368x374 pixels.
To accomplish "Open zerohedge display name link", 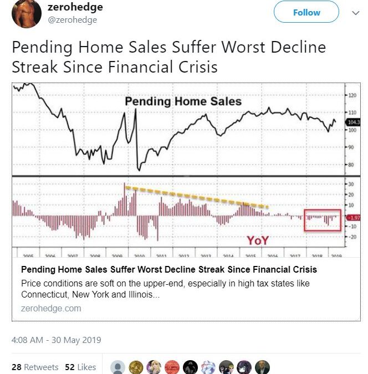I will (x=75, y=7).
